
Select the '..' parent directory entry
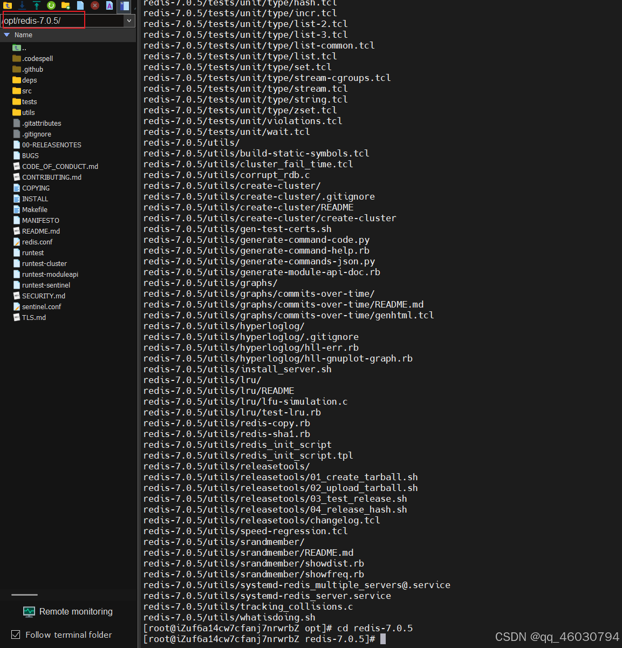[19, 47]
